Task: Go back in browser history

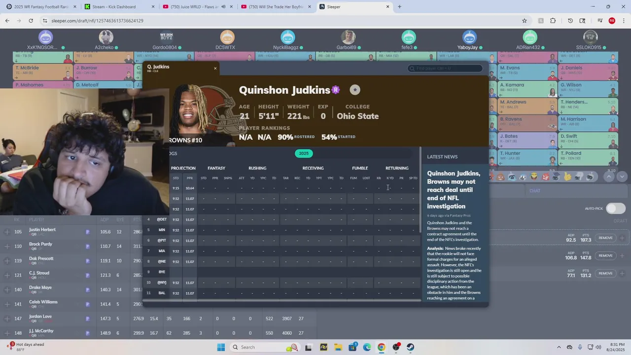Action: tap(7, 21)
